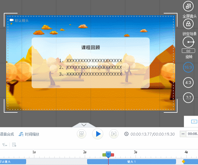The height and width of the screenshot is (165, 198).
Task: Click the green marker left of the playhead
Action: click(104, 155)
